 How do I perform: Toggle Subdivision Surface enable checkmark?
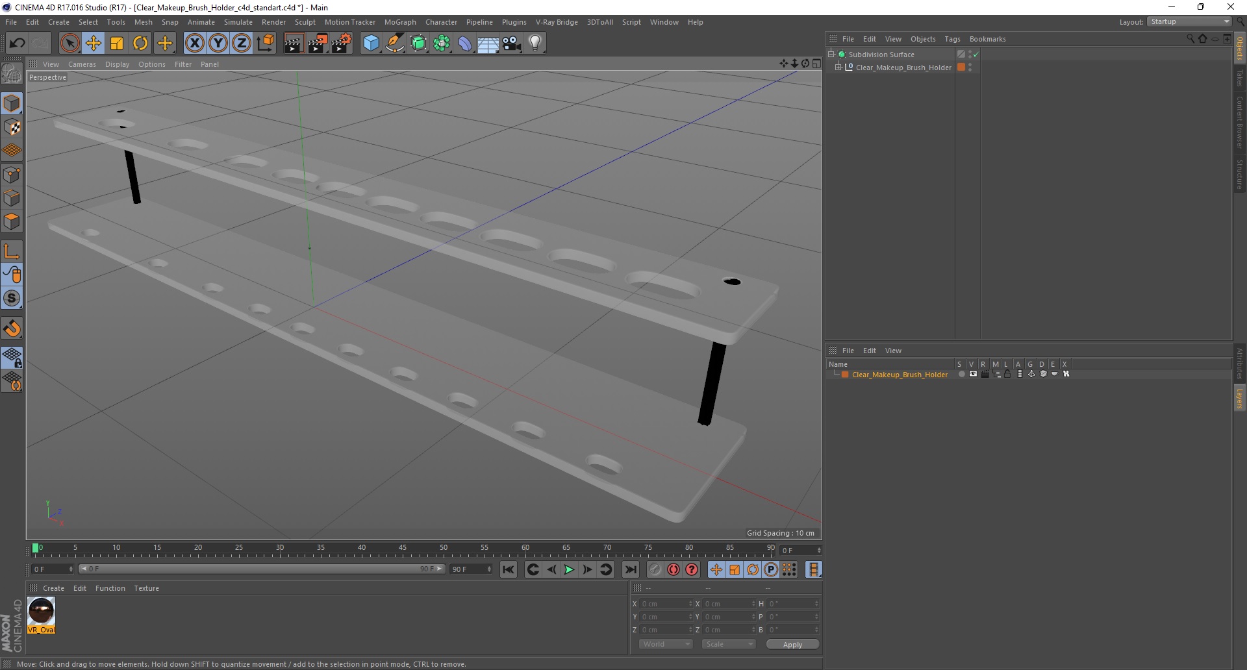[x=976, y=55]
